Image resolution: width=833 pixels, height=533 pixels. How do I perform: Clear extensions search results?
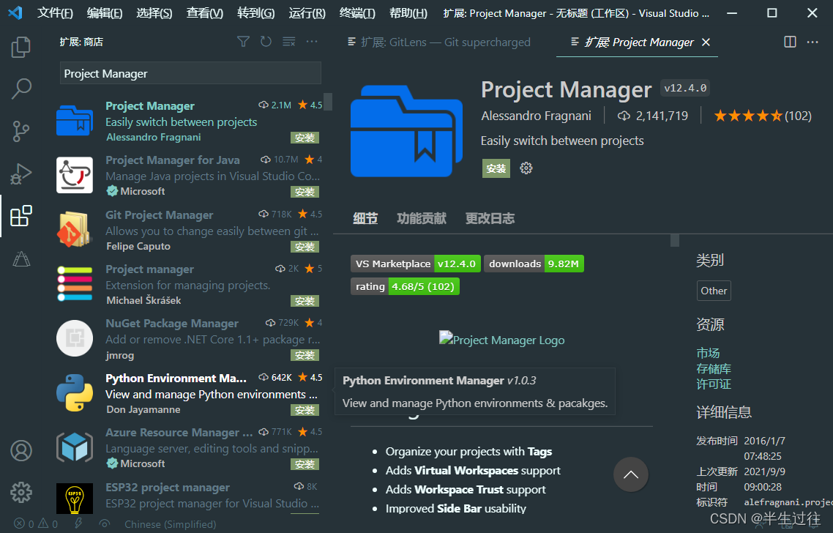pyautogui.click(x=289, y=42)
